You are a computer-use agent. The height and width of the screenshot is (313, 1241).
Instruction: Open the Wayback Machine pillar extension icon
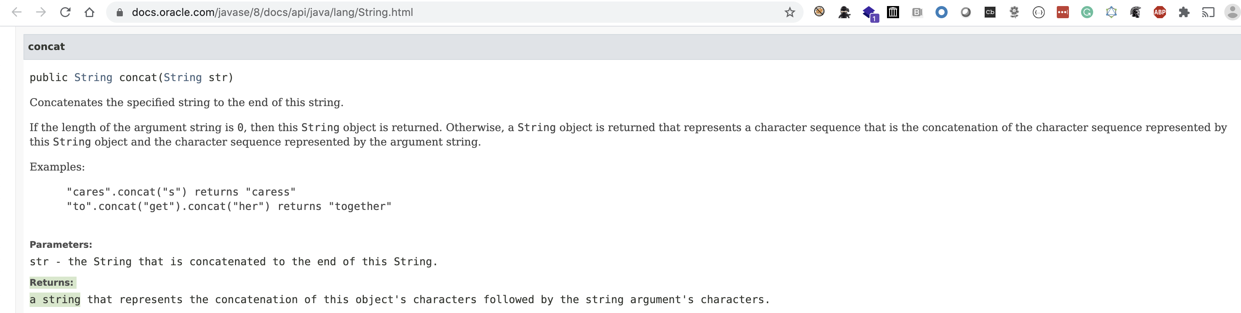tap(893, 13)
